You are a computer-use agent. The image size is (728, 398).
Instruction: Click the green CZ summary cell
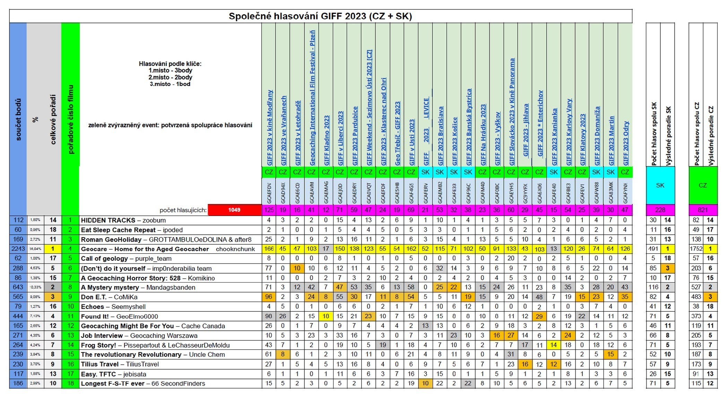[x=703, y=185]
